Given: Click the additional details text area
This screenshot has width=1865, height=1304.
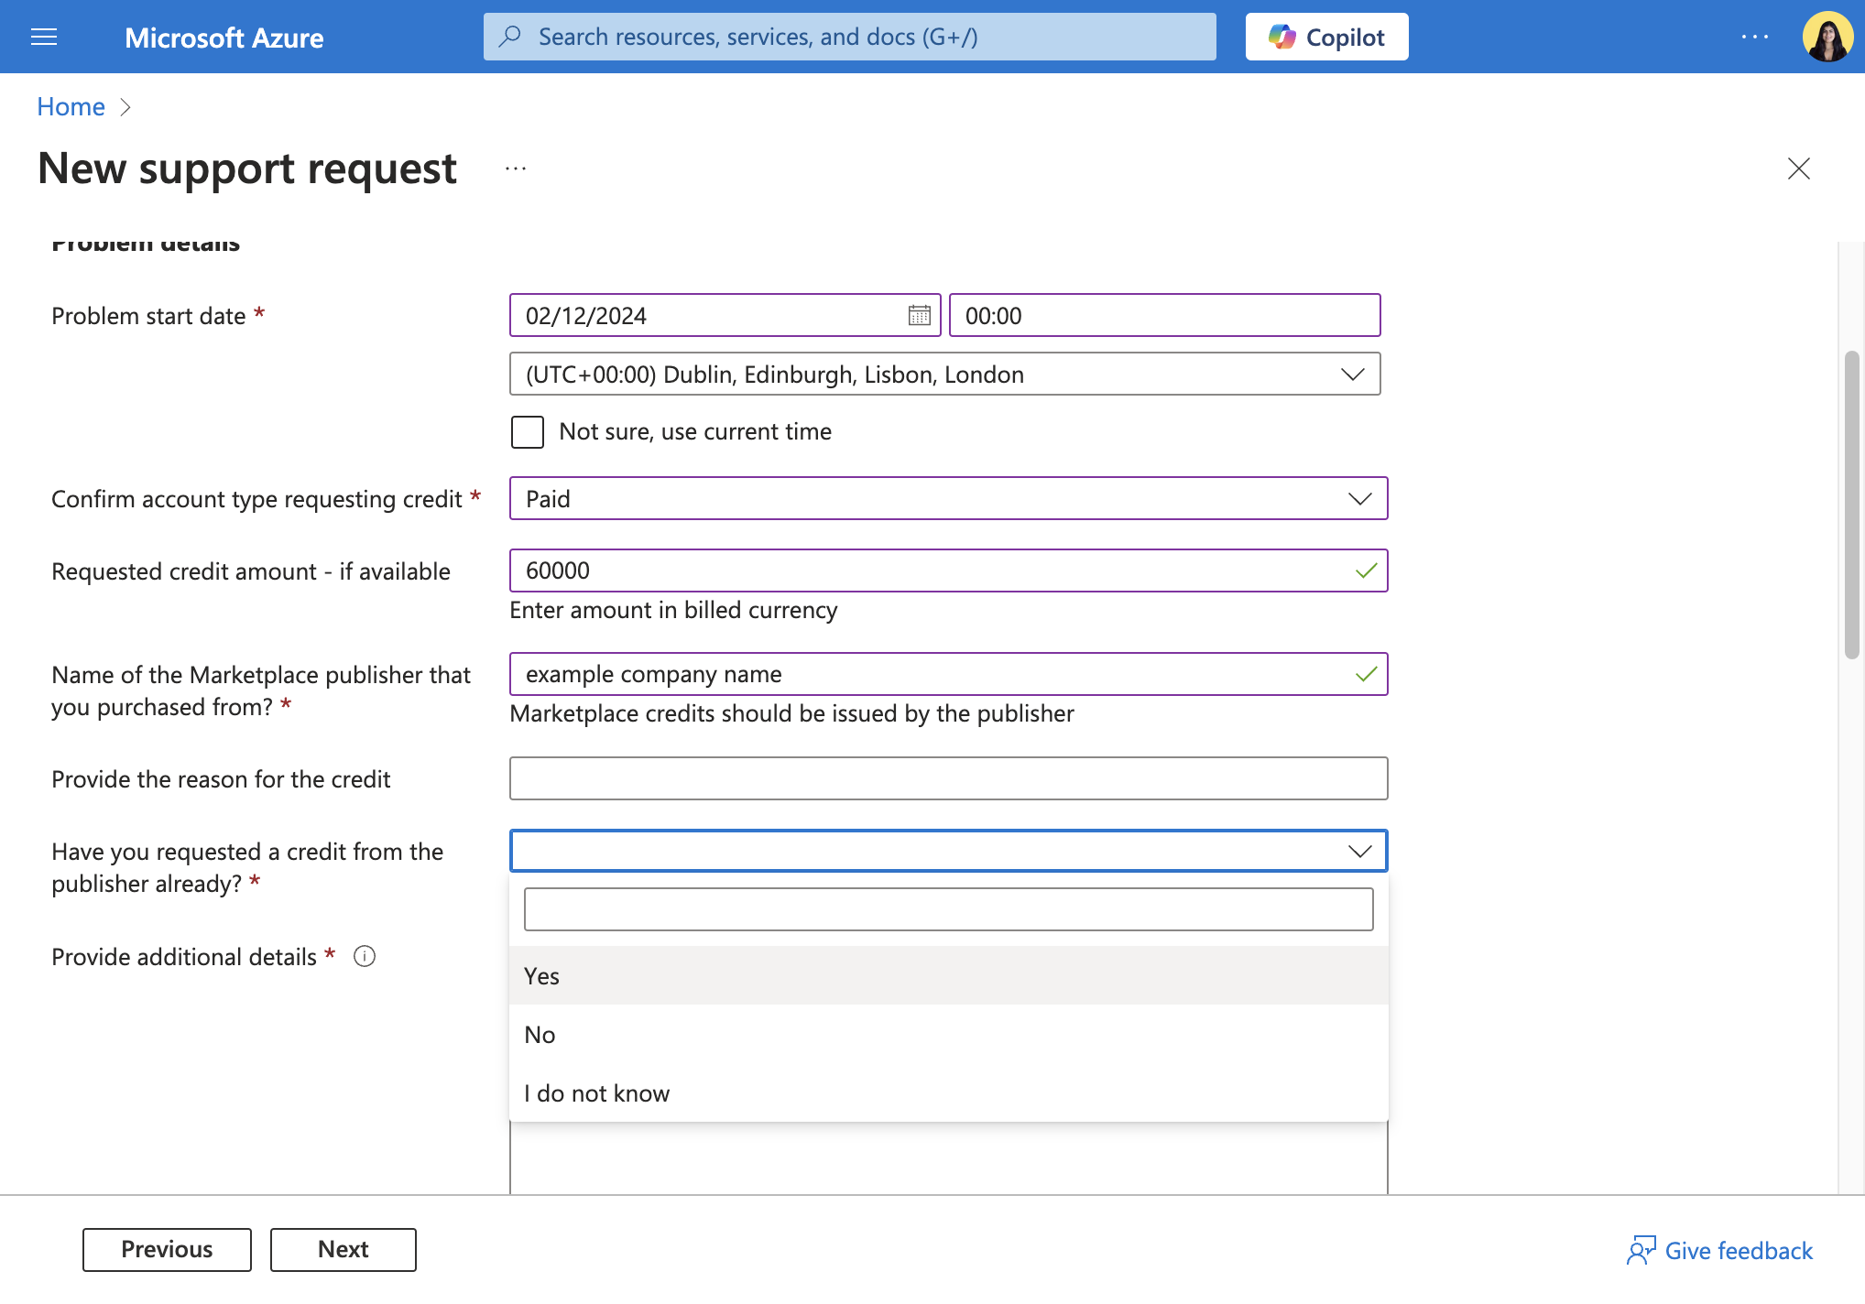Looking at the screenshot, I should (x=948, y=1157).
